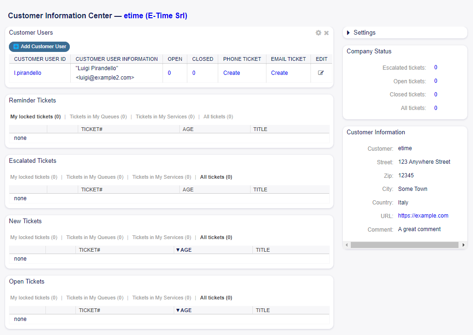Click the left arrow of the Customer Information scrollbar
Image resolution: width=473 pixels, height=335 pixels.
pos(347,244)
